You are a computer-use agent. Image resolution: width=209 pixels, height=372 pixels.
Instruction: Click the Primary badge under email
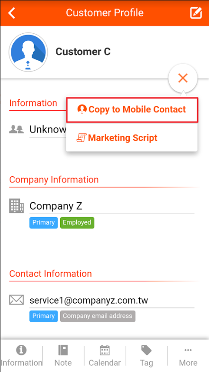click(44, 316)
